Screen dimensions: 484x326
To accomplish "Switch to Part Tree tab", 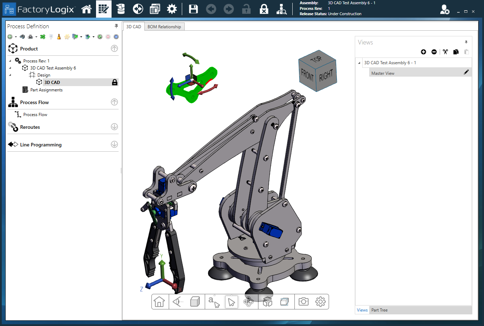I will coord(379,310).
